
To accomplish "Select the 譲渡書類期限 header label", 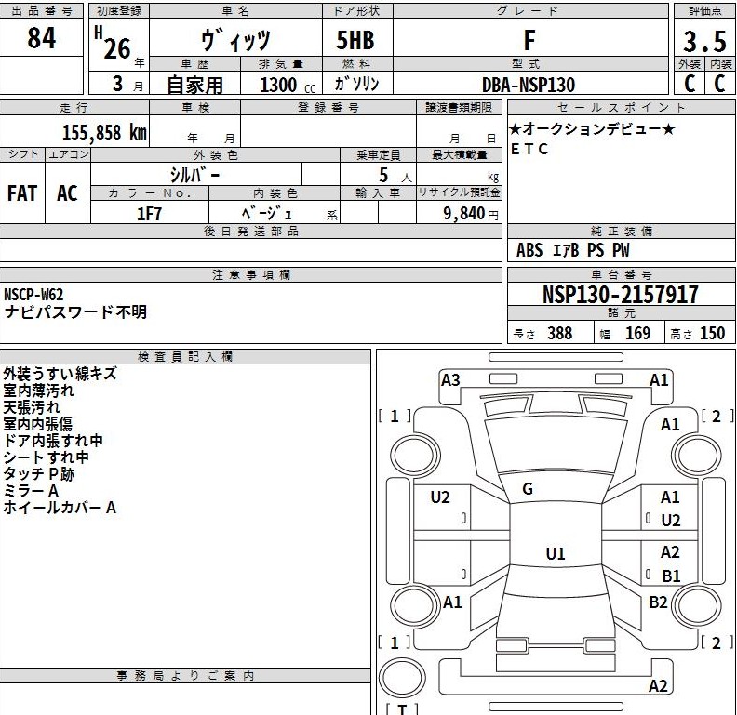I will click(x=459, y=108).
